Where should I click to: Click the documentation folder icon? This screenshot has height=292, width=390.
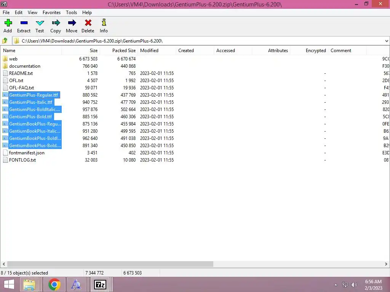pos(5,66)
